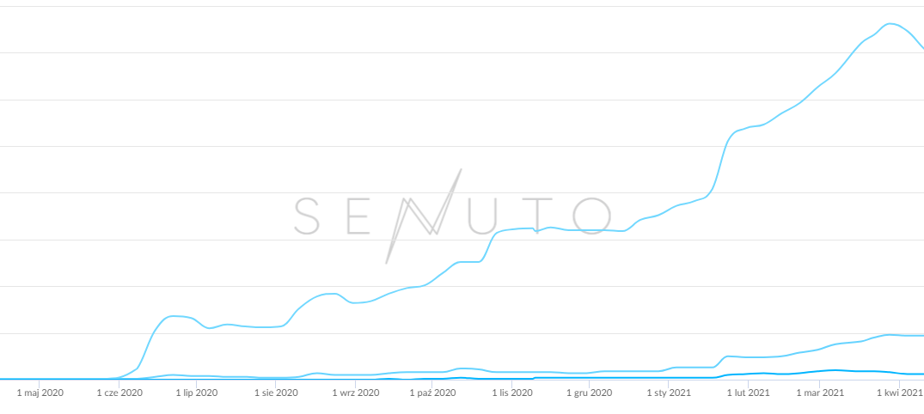Click the '1 sie 2020' date label
This screenshot has width=924, height=414.
276,393
